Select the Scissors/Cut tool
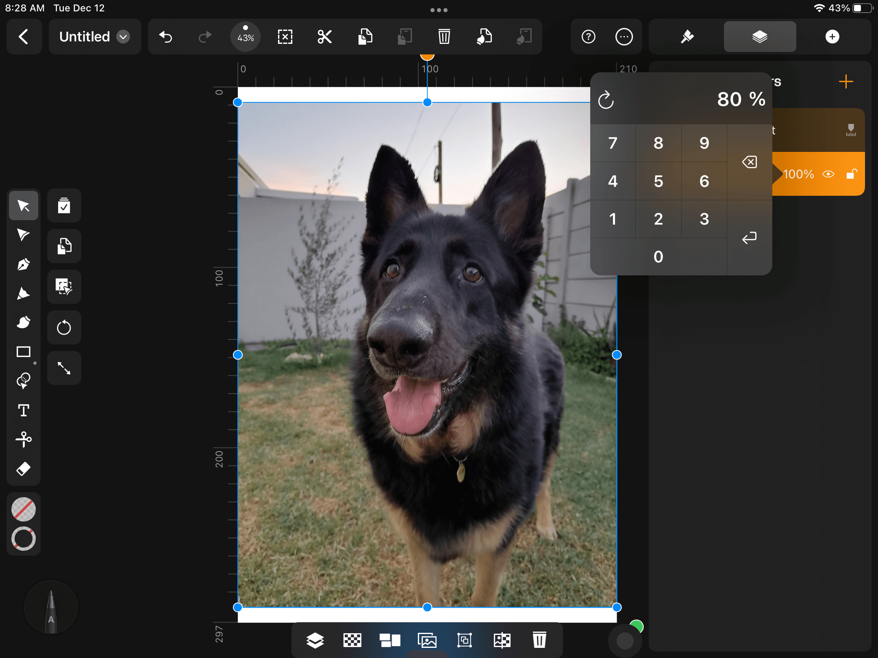 tap(23, 439)
